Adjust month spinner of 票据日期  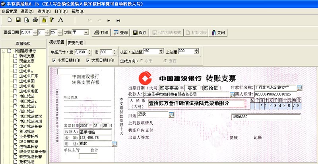click(x=47, y=33)
